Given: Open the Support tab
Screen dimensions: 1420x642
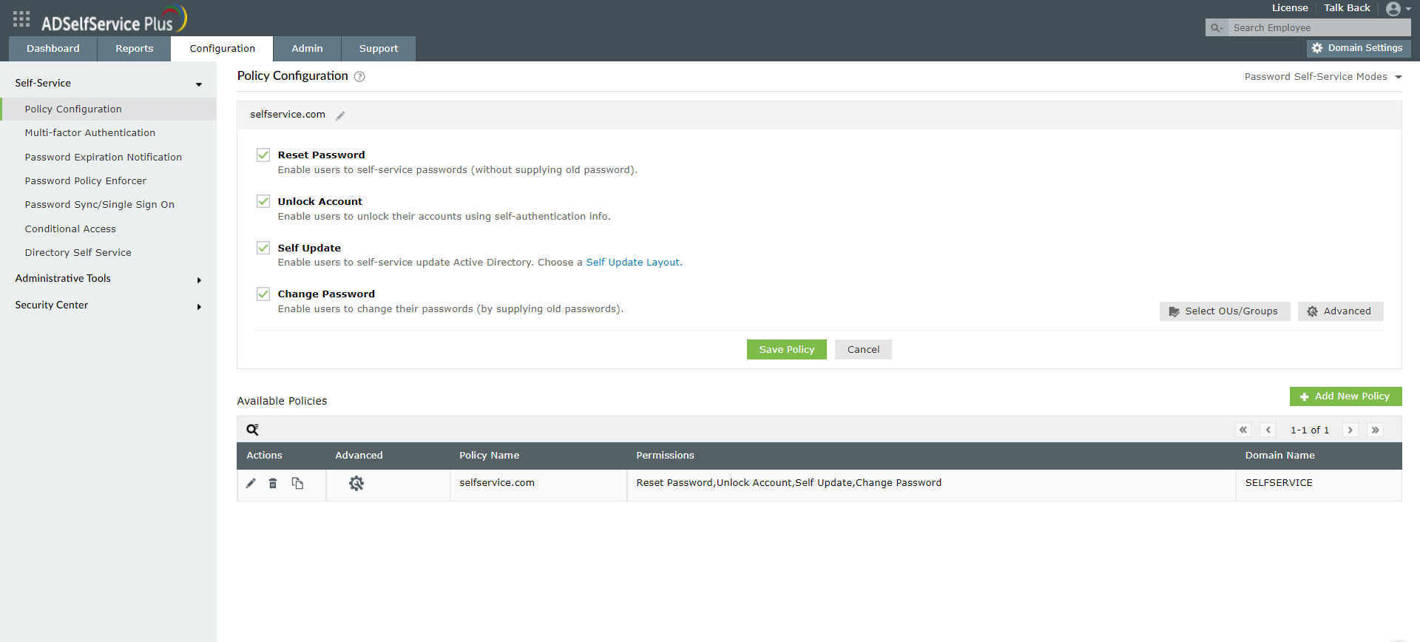Looking at the screenshot, I should click(379, 49).
